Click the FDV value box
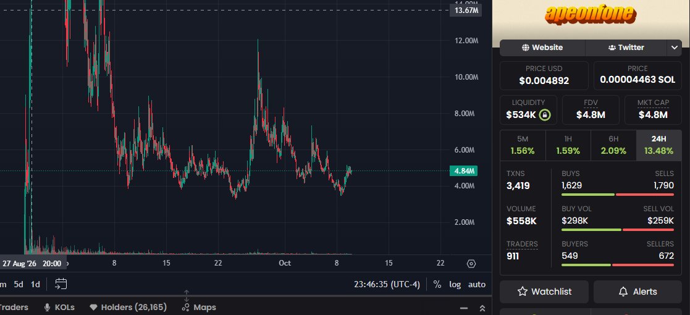 [591, 110]
